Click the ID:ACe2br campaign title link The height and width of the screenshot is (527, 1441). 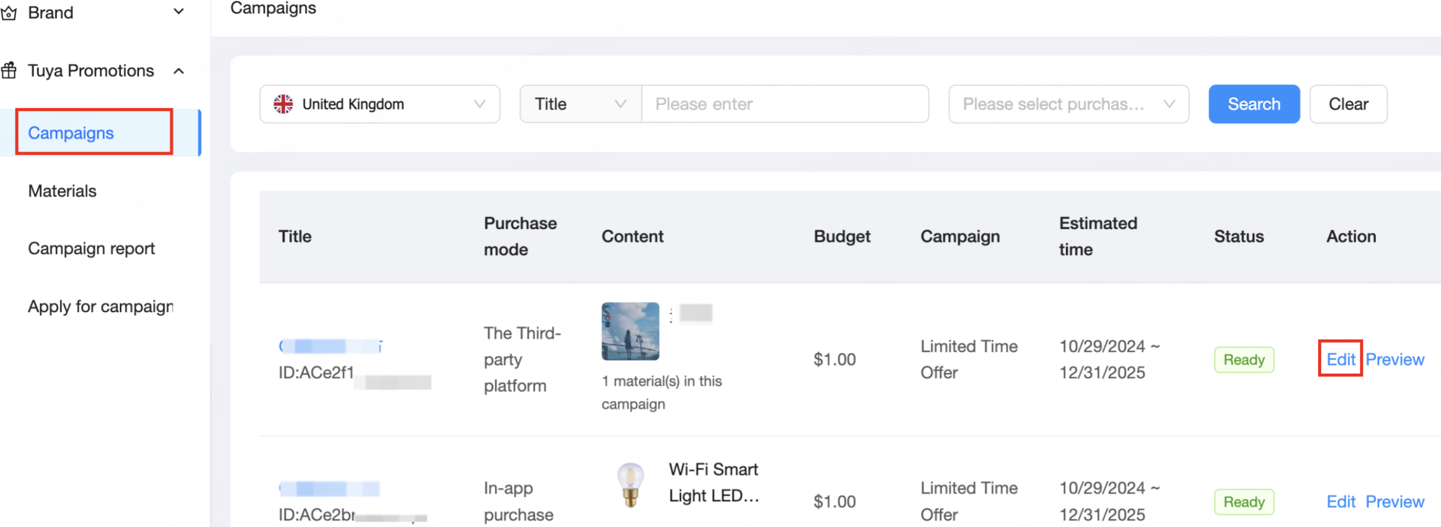(x=329, y=489)
